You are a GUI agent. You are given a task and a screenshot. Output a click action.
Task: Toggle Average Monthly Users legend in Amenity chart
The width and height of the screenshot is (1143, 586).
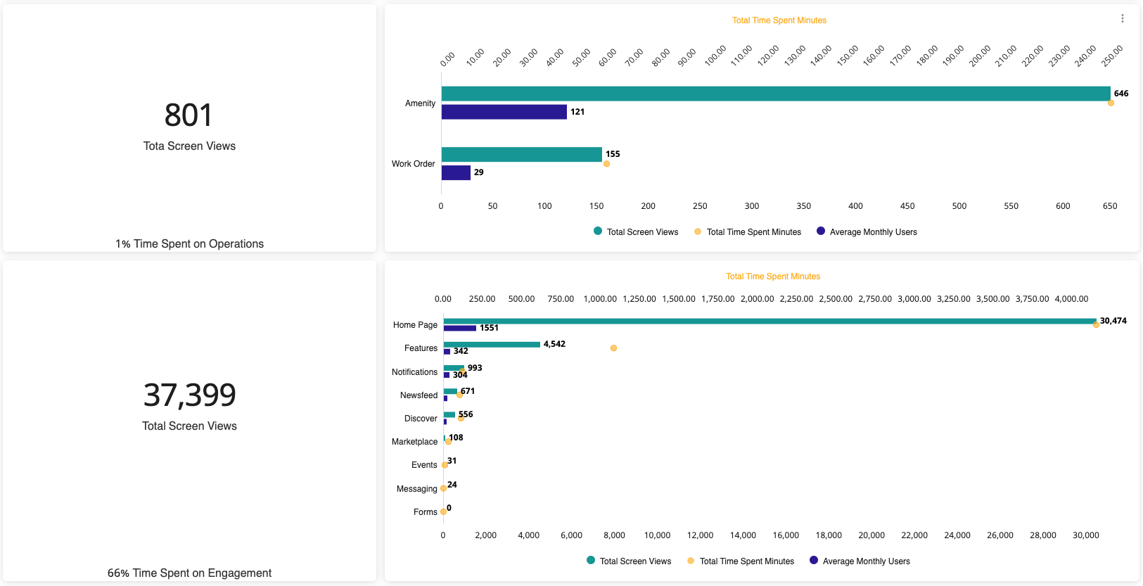[867, 231]
